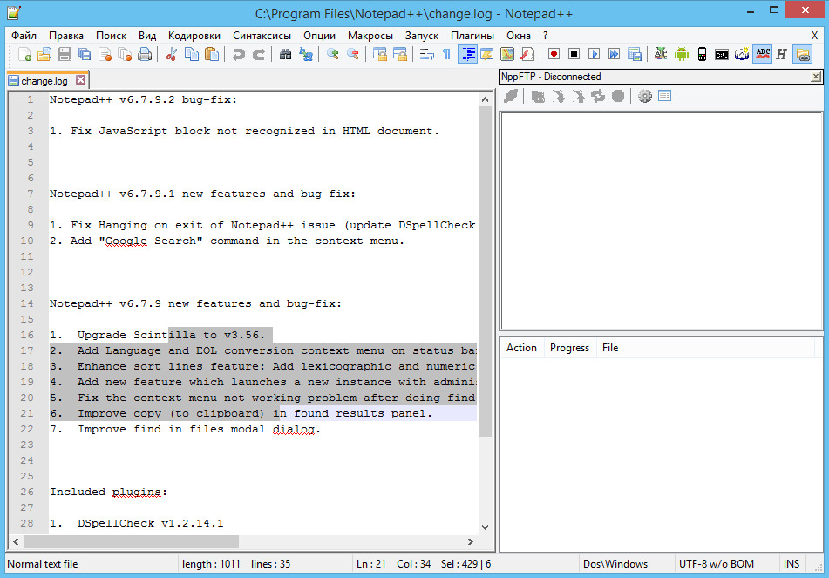The height and width of the screenshot is (578, 829).
Task: Close the current document via toolbar icon
Action: (105, 54)
